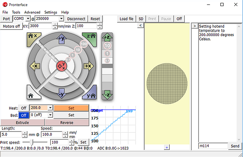Click the extrude Length field 5.0

click(11, 134)
